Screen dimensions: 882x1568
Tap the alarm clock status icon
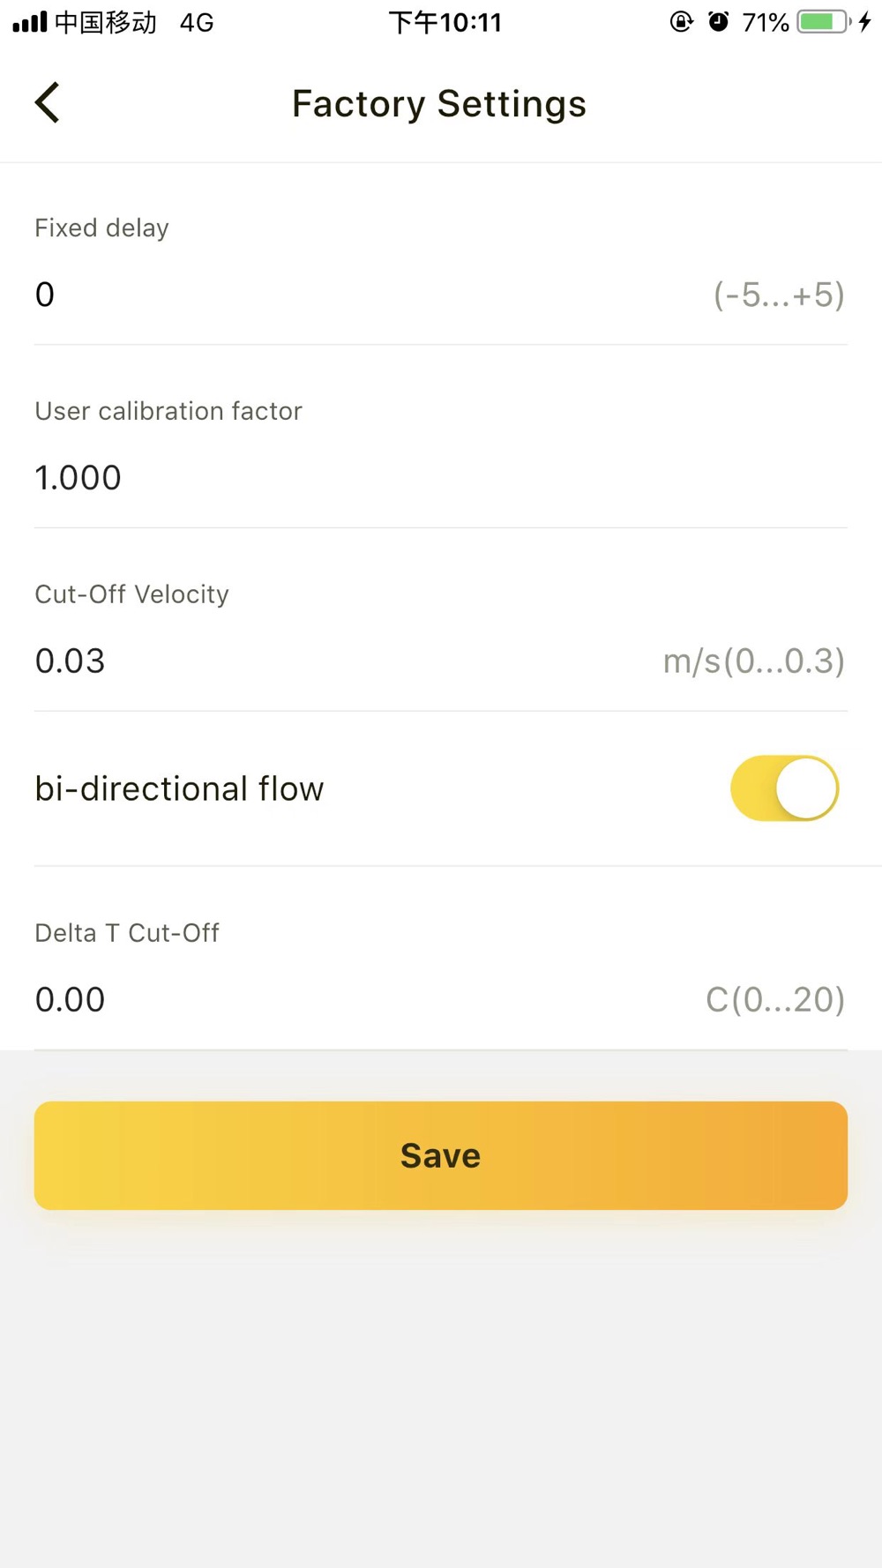(719, 22)
